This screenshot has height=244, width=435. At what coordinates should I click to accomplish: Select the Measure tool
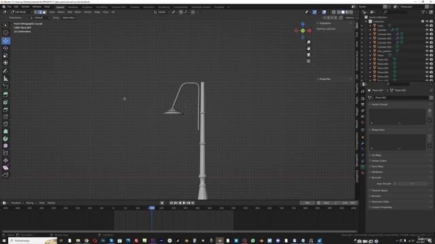pyautogui.click(x=5, y=79)
